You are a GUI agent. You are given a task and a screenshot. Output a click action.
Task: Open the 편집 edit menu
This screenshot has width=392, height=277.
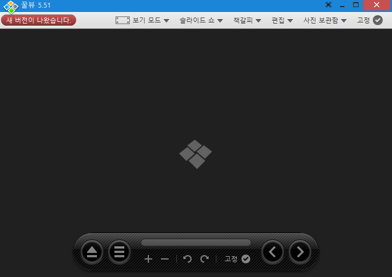point(283,20)
